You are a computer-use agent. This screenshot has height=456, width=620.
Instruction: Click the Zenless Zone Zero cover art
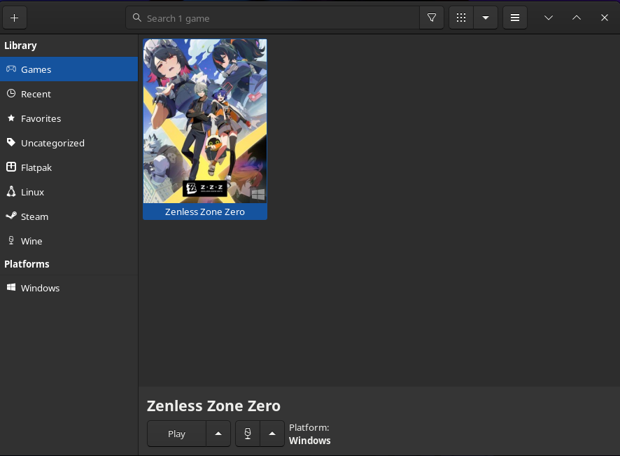(x=204, y=121)
